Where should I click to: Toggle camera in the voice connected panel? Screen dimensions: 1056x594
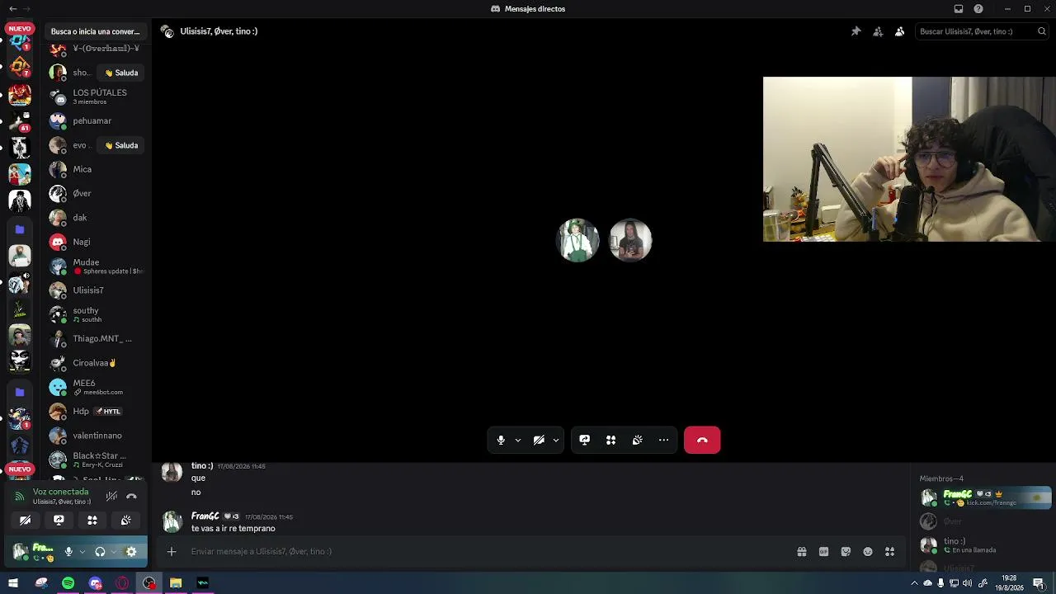pos(26,521)
